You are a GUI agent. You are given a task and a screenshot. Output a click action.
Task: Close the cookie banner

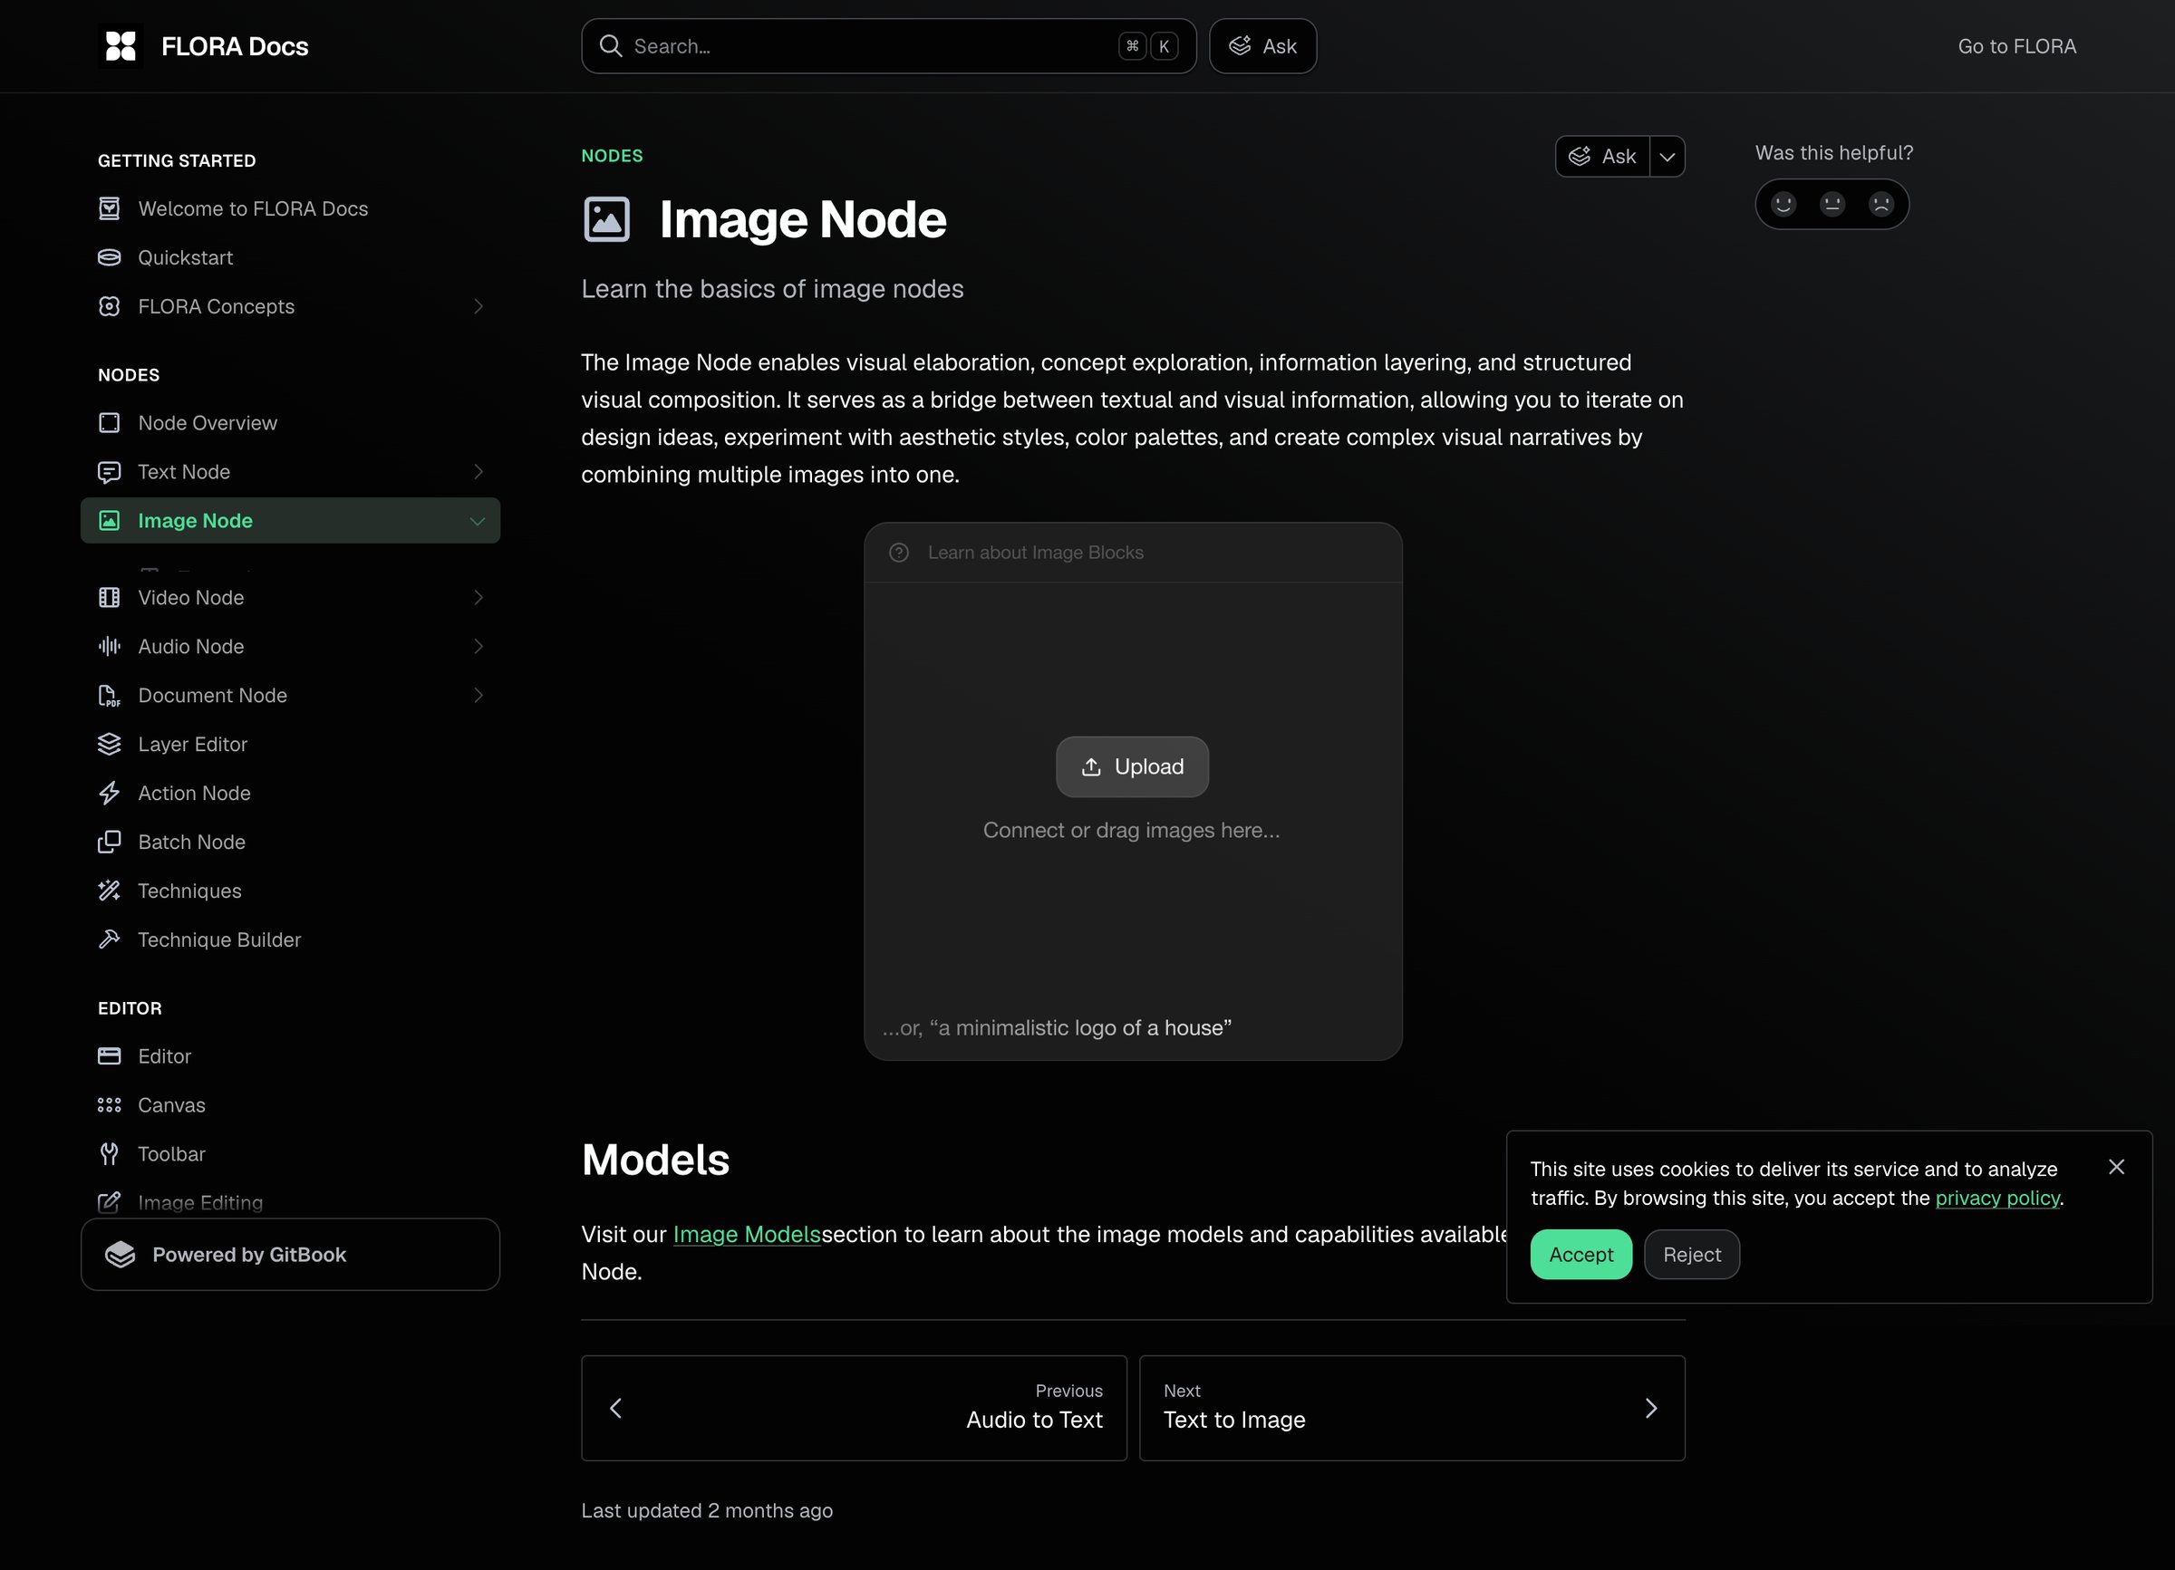[x=2116, y=1167]
